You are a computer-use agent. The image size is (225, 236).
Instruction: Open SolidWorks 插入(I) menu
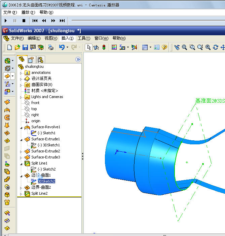tap(67, 38)
